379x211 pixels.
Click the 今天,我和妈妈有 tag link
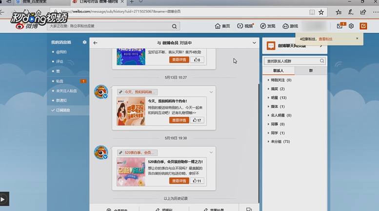(137, 92)
